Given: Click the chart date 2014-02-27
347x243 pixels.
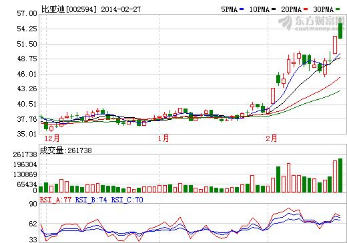Looking at the screenshot, I should pyautogui.click(x=121, y=9).
